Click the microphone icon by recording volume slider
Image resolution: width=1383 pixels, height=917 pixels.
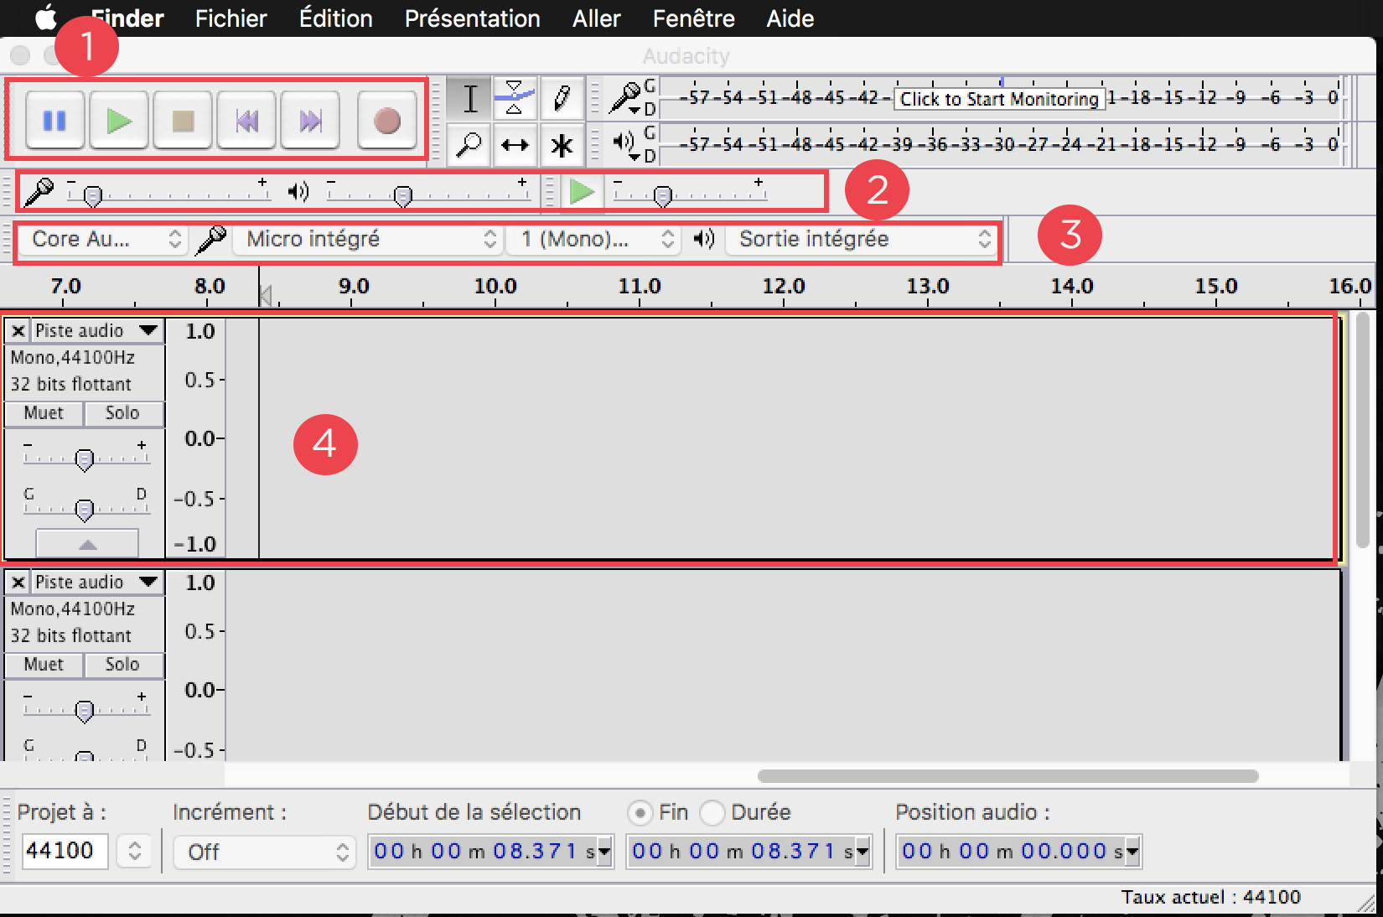point(39,192)
